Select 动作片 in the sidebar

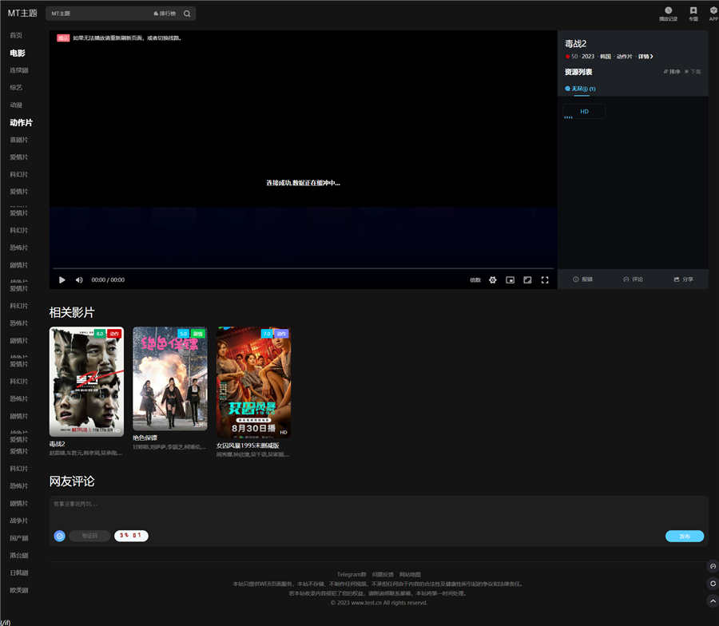tap(21, 123)
